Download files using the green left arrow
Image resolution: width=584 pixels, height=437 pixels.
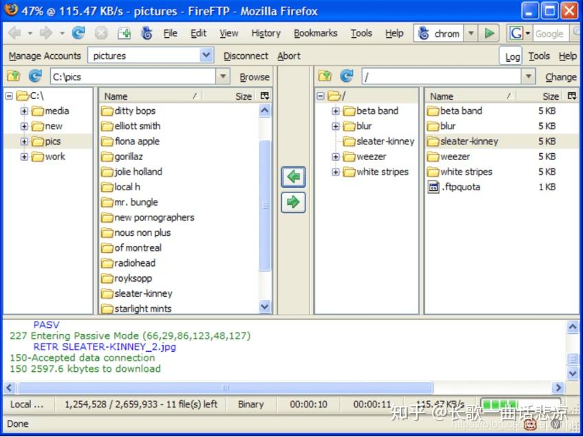293,177
